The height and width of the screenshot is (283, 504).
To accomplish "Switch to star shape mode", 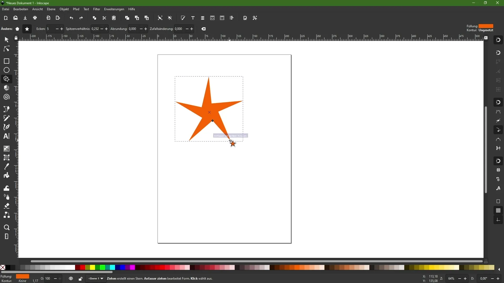I will click(x=27, y=29).
